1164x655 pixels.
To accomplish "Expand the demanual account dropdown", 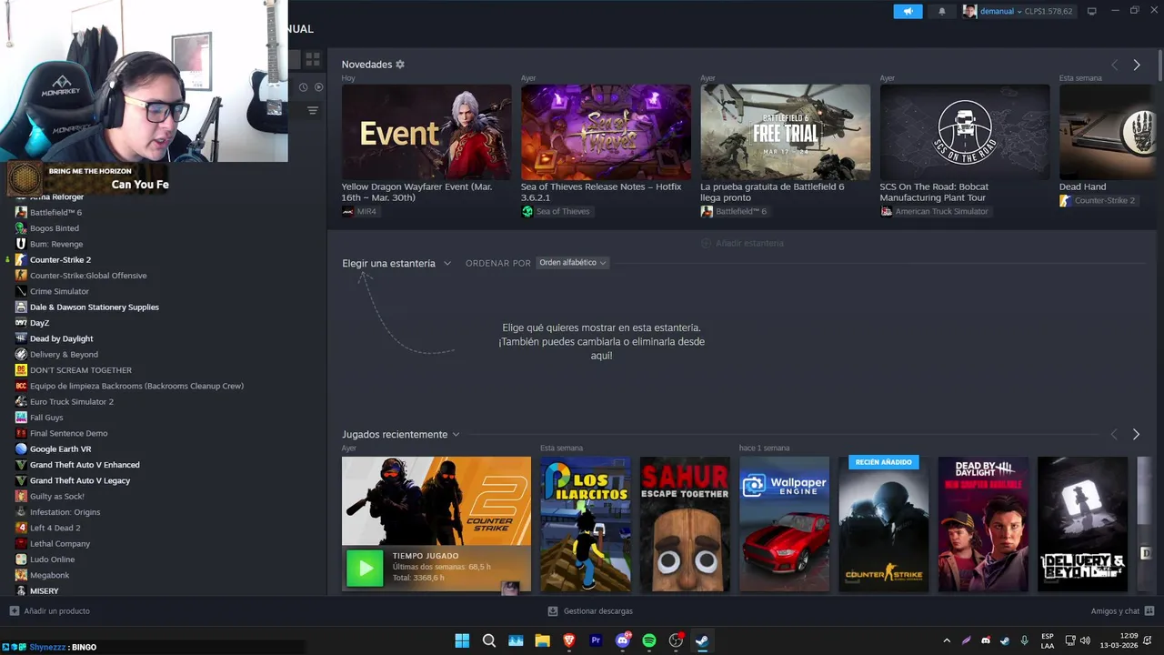I will pos(1018,11).
